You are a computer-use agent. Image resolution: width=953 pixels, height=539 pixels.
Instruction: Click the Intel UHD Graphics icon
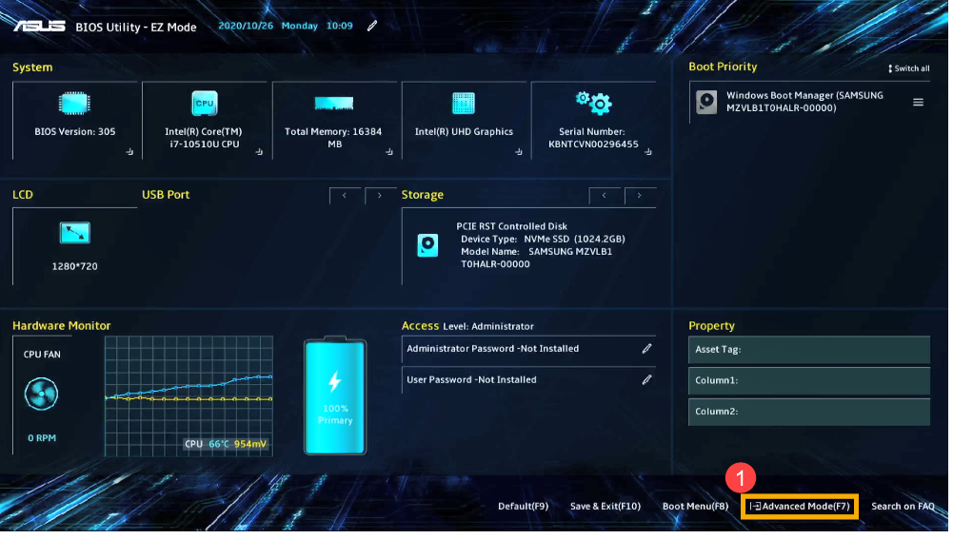[465, 104]
